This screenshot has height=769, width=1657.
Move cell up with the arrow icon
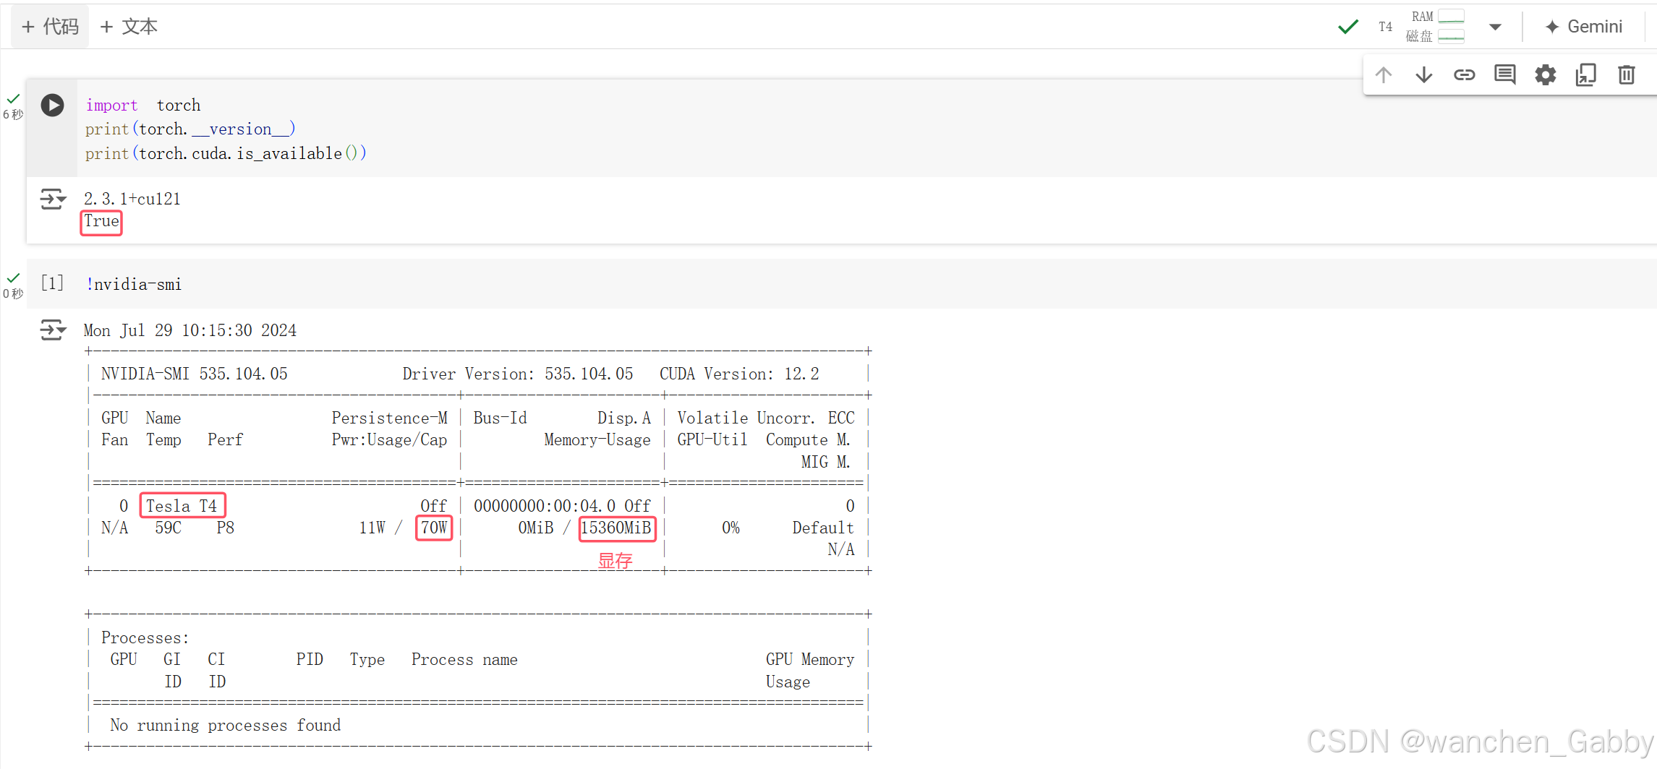coord(1384,74)
